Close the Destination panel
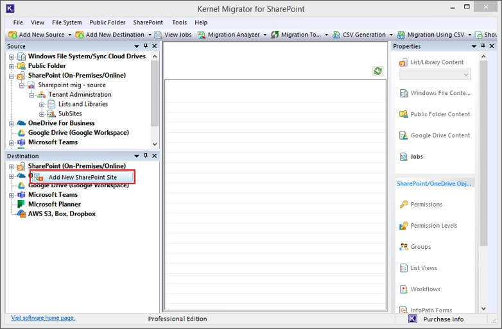 154,156
